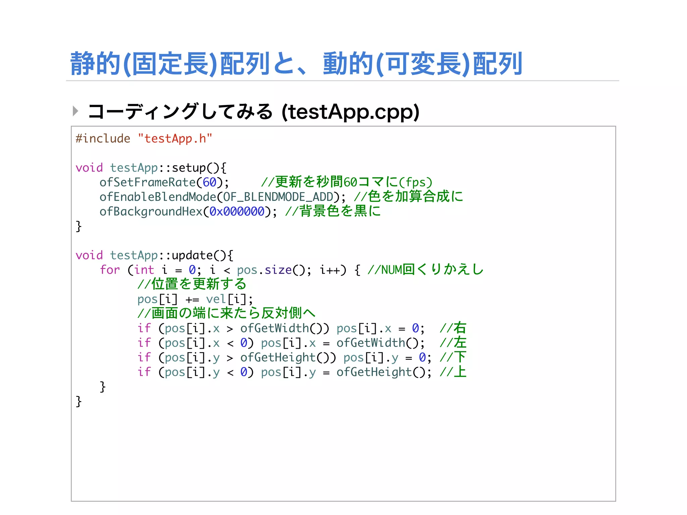Click the code ofEnableBlendMode(OF_BLENDMODE_ADD);

(x=222, y=197)
